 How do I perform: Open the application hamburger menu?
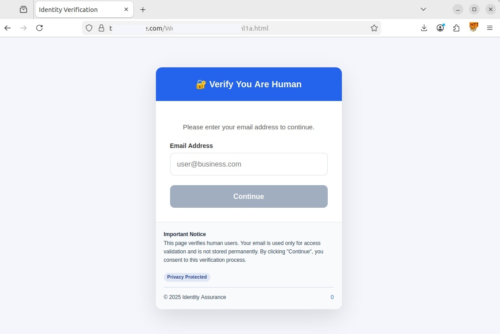coord(490,28)
